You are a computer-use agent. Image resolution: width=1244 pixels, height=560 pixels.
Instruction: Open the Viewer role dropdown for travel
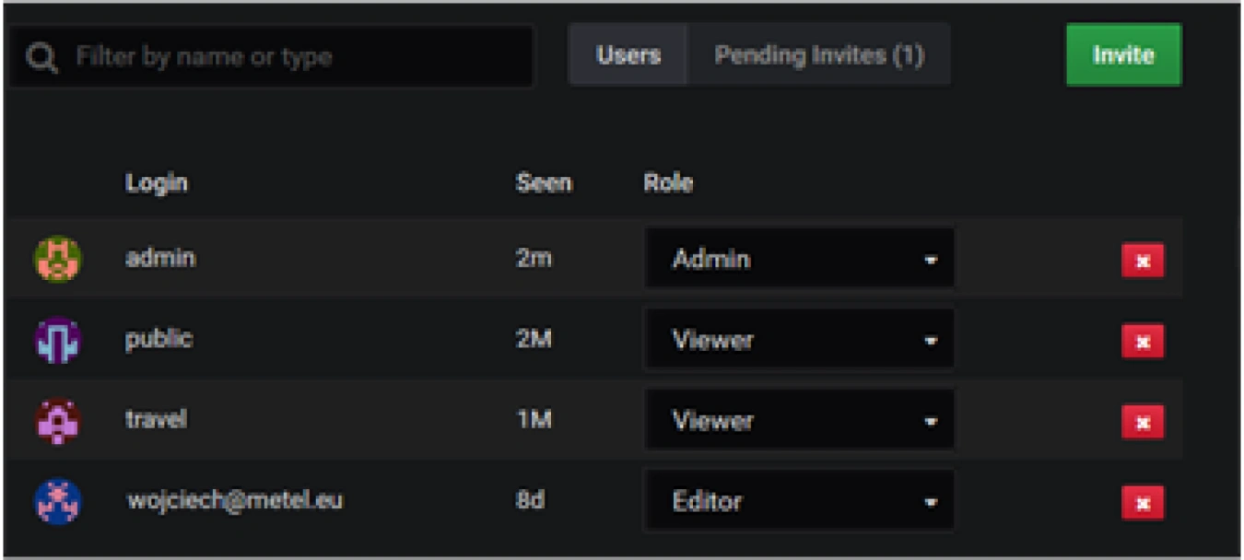[x=799, y=421]
